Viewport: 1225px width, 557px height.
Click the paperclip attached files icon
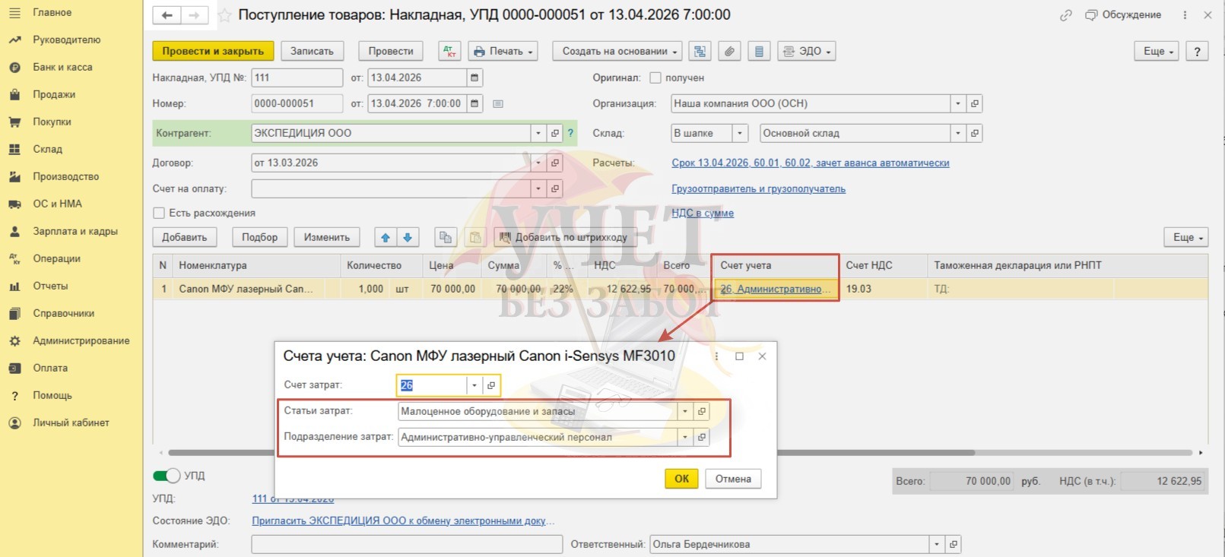click(728, 52)
